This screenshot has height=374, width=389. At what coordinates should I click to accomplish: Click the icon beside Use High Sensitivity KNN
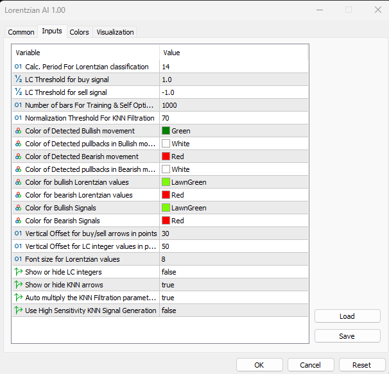[18, 310]
